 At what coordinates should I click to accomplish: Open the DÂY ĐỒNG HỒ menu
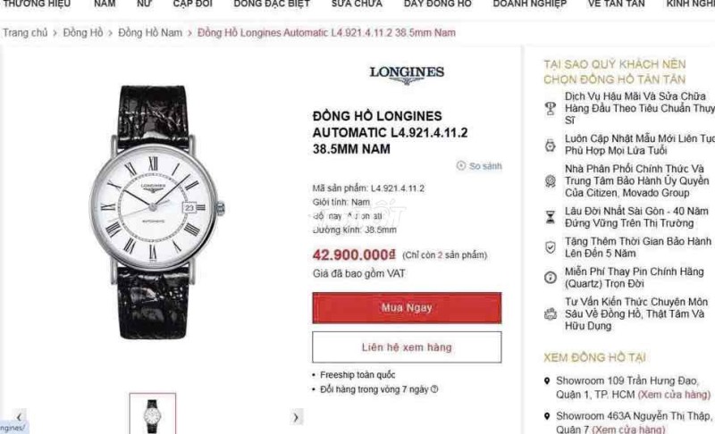coord(437,4)
